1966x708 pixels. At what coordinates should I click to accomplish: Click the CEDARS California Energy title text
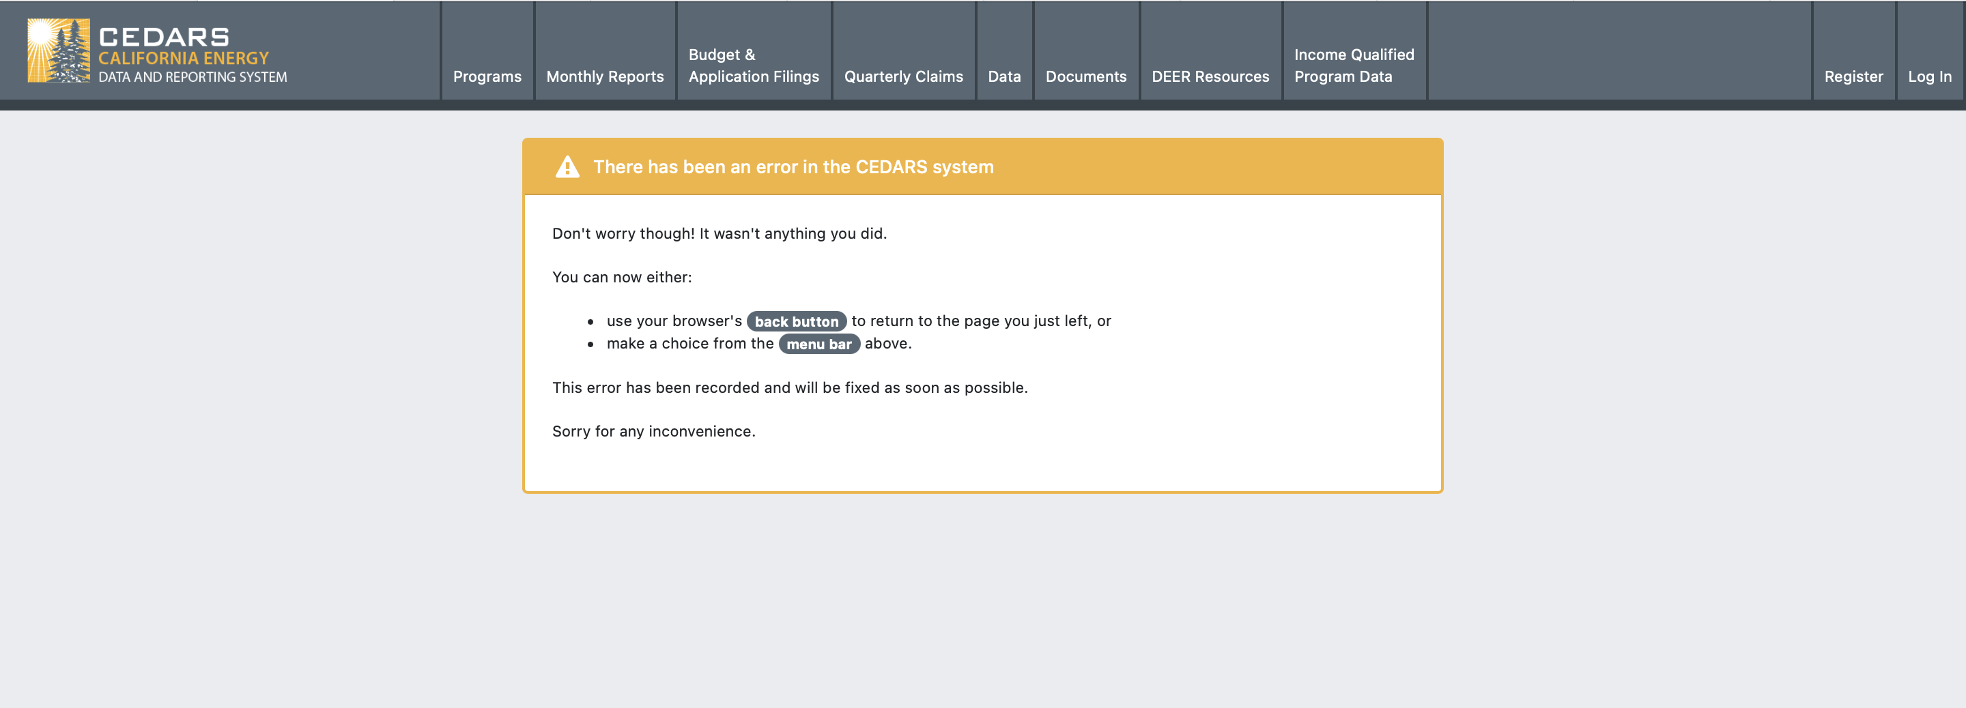tap(183, 46)
